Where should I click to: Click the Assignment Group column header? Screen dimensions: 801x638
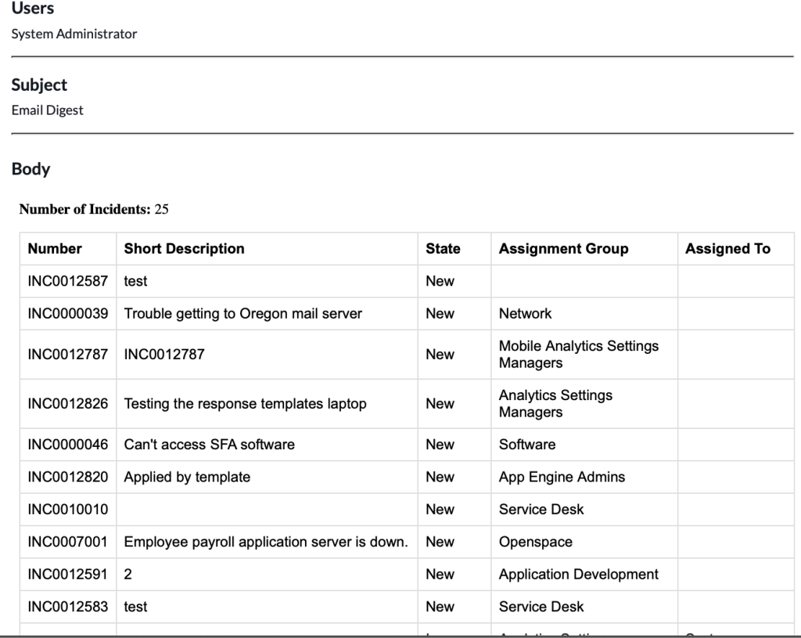[563, 249]
